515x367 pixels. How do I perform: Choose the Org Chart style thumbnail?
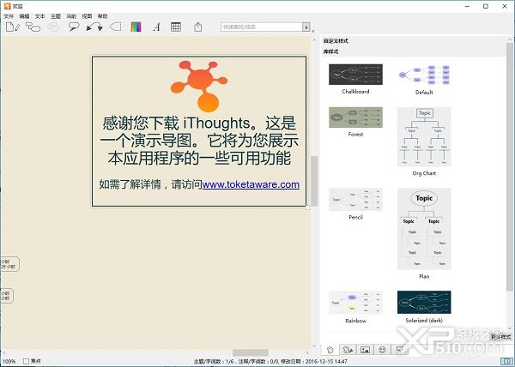(x=424, y=136)
